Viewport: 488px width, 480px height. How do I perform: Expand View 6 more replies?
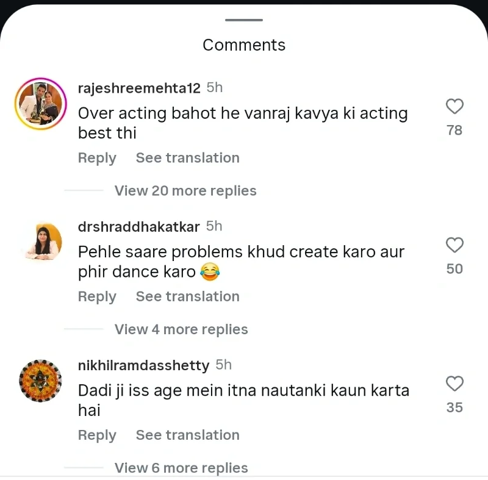pos(181,468)
